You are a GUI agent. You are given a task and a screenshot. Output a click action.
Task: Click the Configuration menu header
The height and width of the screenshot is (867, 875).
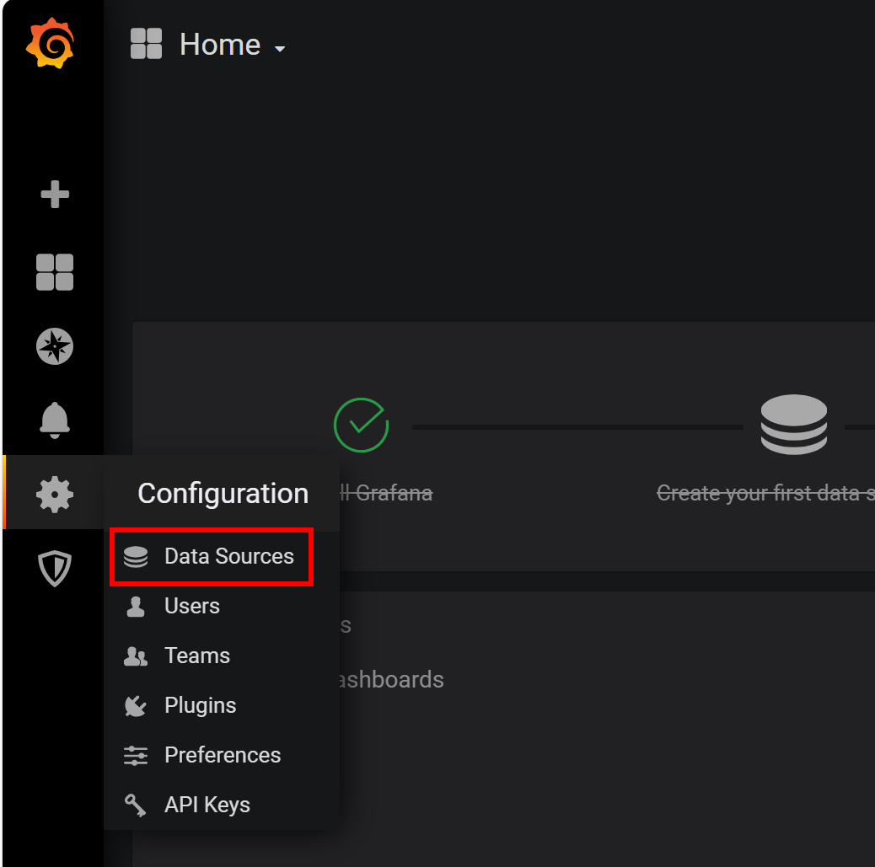[223, 493]
